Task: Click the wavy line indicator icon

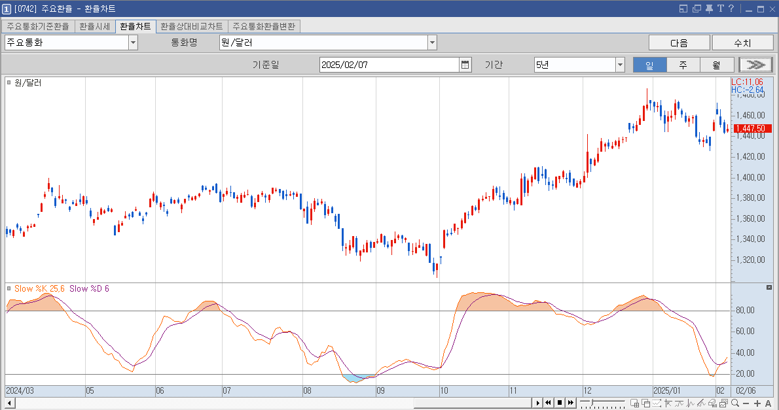Action: coord(679,403)
